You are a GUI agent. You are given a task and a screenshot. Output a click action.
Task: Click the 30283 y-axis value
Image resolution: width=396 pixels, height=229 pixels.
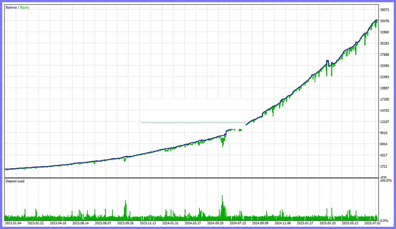click(385, 44)
